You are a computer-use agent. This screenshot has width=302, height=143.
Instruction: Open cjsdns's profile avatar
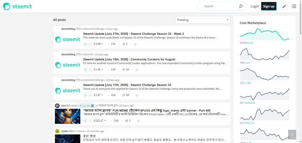(x=57, y=131)
